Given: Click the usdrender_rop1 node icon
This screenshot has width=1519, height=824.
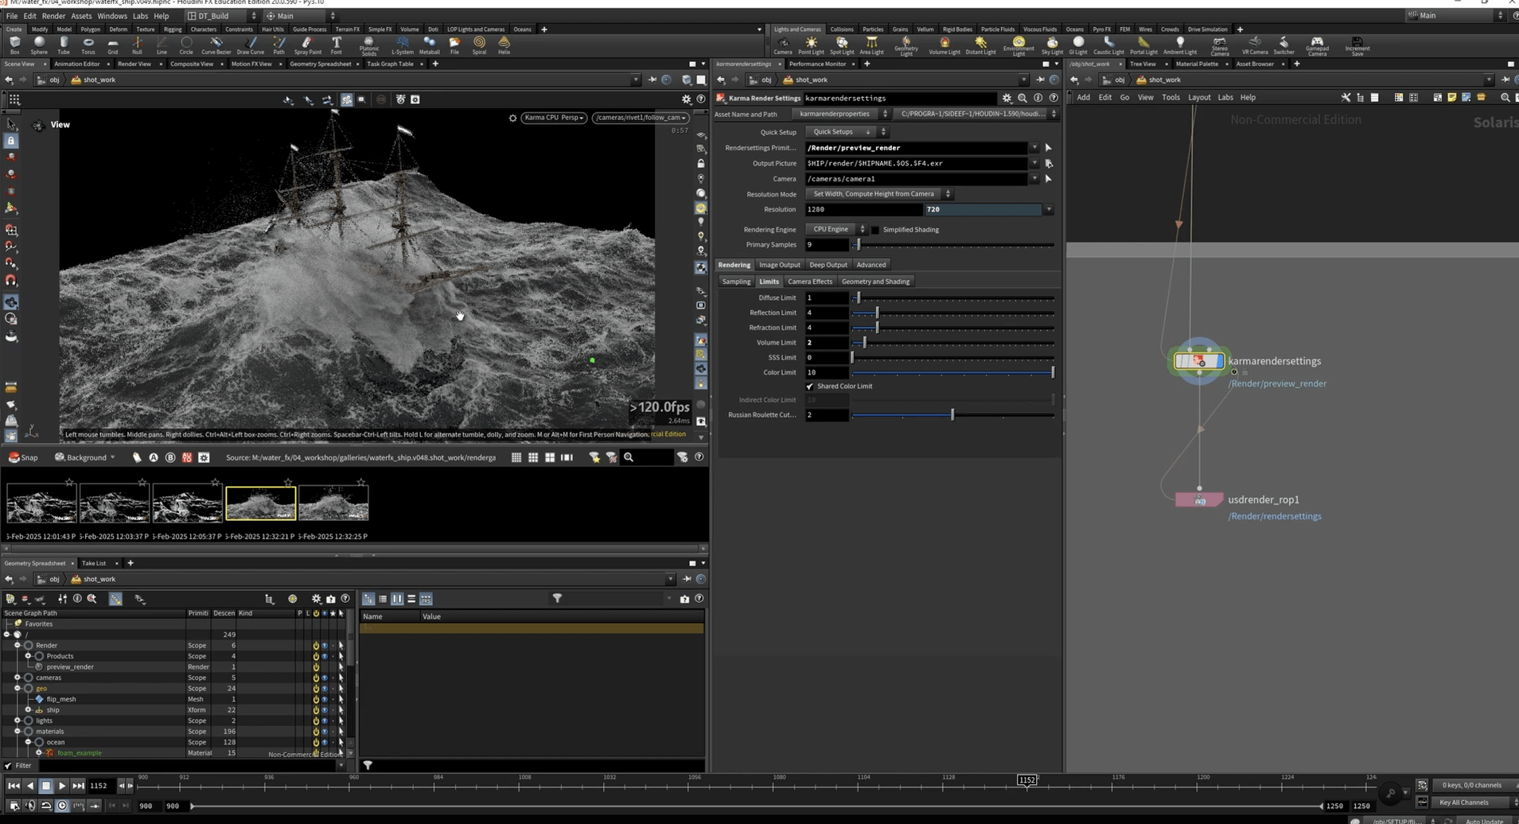Looking at the screenshot, I should point(1199,500).
